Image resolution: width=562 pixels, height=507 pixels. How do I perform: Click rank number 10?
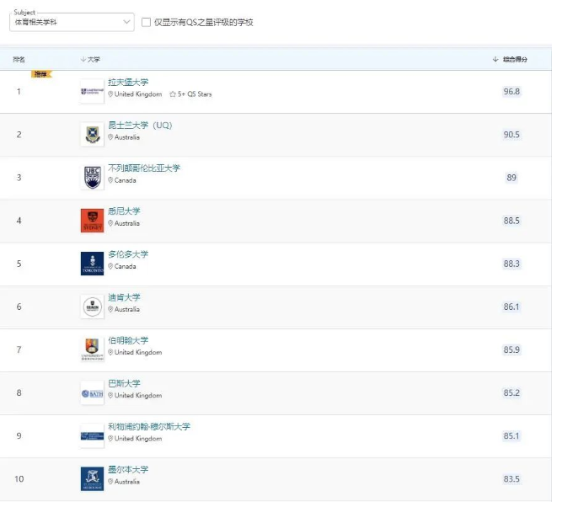[19, 479]
